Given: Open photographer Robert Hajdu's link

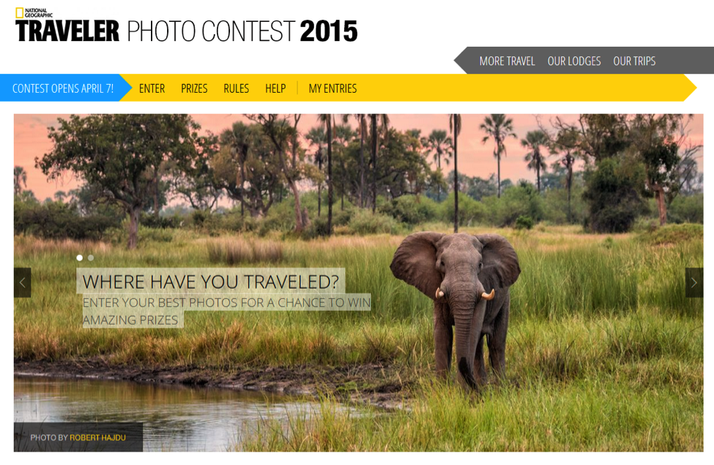Looking at the screenshot, I should (97, 437).
